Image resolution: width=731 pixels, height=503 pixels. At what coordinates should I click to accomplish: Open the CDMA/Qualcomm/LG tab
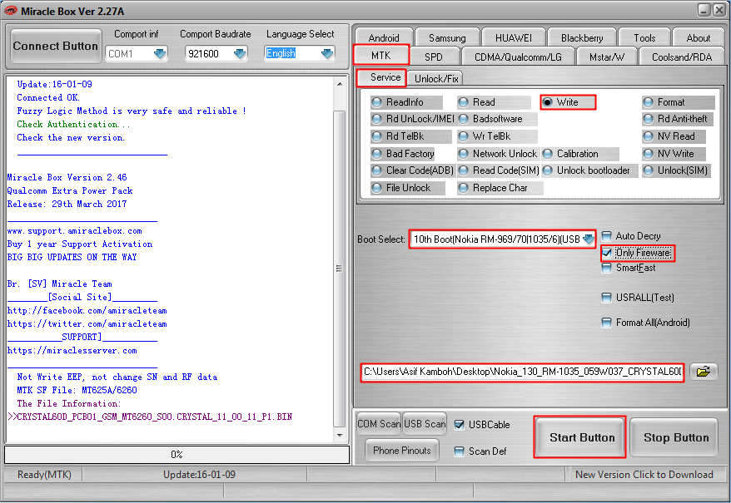pos(518,57)
